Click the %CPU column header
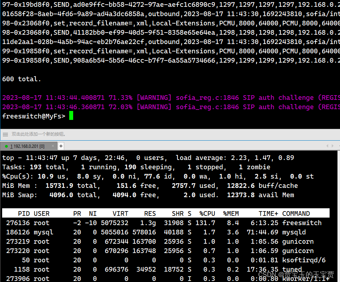Image resolution: width=340 pixels, height=282 pixels. 207,214
